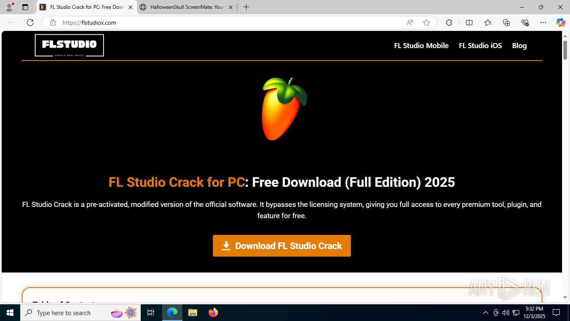Add this page to favorites star

[427, 23]
